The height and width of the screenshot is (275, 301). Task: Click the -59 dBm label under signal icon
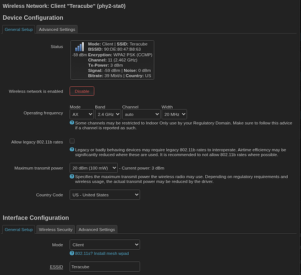80,55
